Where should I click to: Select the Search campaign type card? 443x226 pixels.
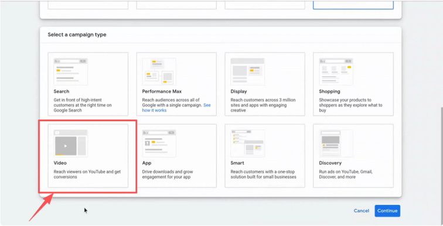coord(88,84)
